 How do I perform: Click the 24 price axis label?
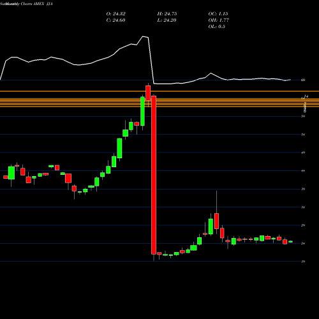click(x=303, y=244)
